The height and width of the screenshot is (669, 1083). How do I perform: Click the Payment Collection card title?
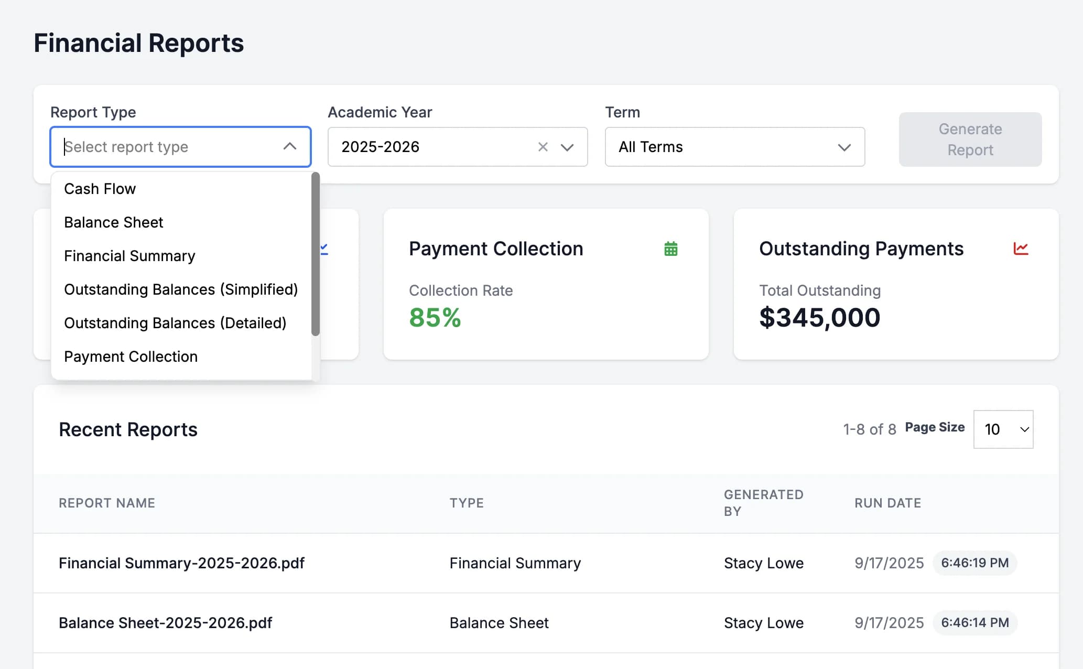point(495,249)
